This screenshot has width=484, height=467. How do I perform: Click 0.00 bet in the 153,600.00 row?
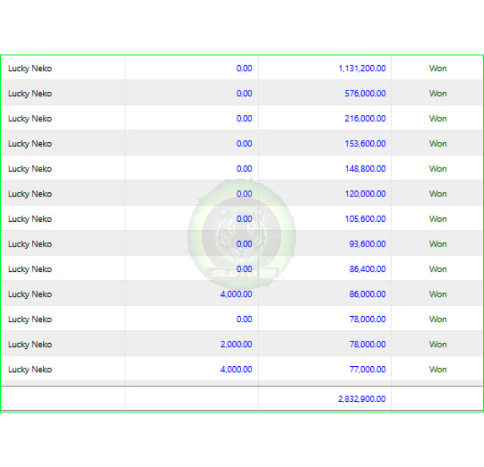[x=244, y=143]
